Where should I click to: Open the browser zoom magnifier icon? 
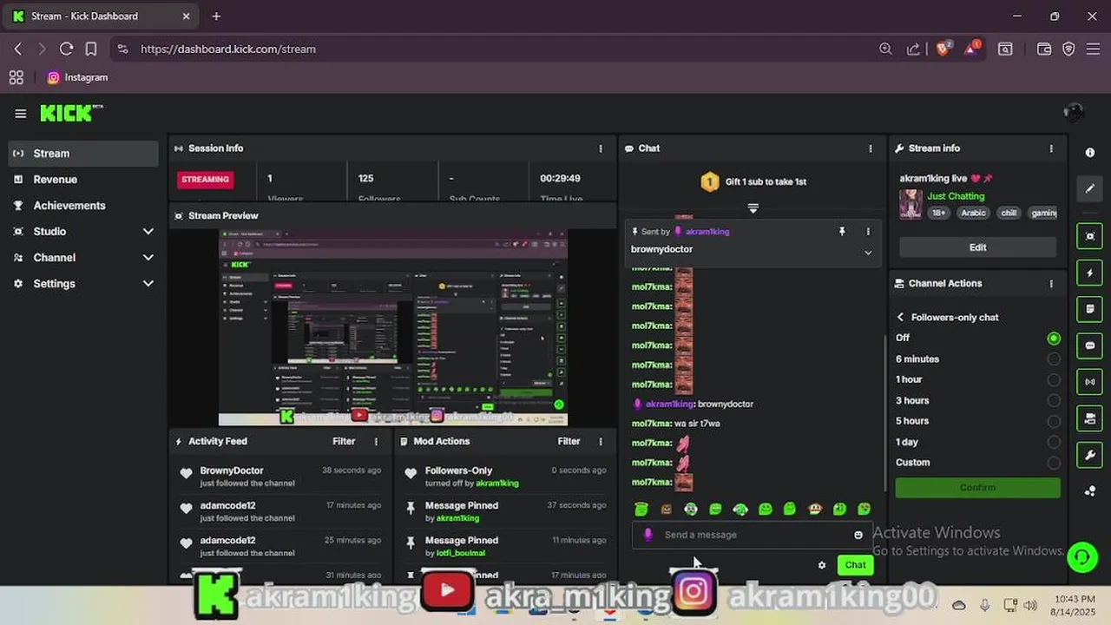[x=885, y=49]
